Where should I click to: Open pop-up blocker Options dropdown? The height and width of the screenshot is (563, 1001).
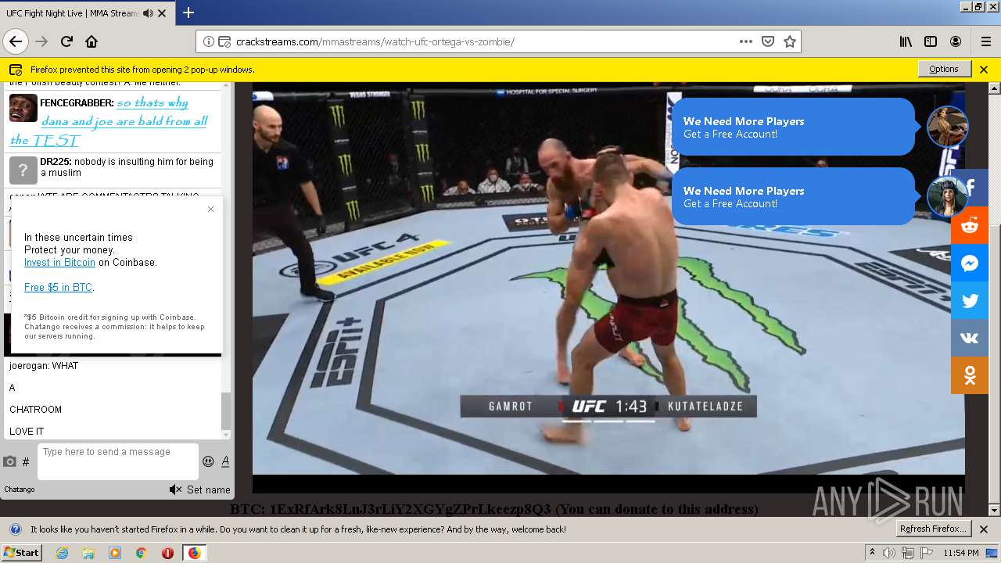pyautogui.click(x=944, y=69)
